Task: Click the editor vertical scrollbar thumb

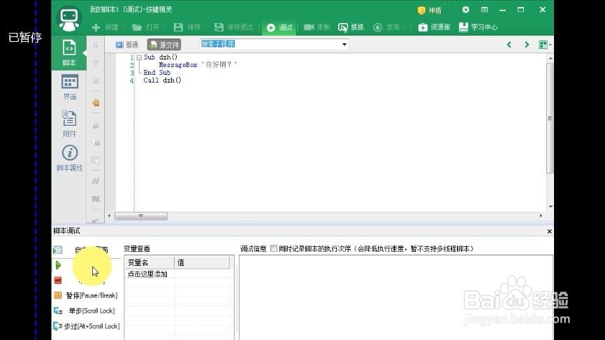Action: click(551, 118)
